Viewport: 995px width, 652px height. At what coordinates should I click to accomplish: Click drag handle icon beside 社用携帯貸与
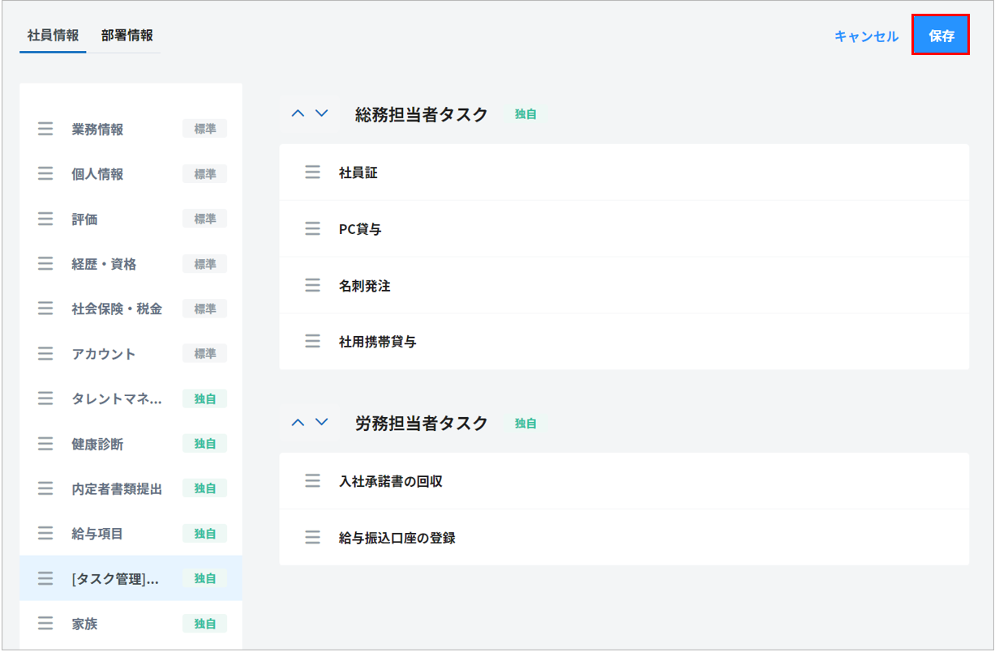tap(312, 342)
